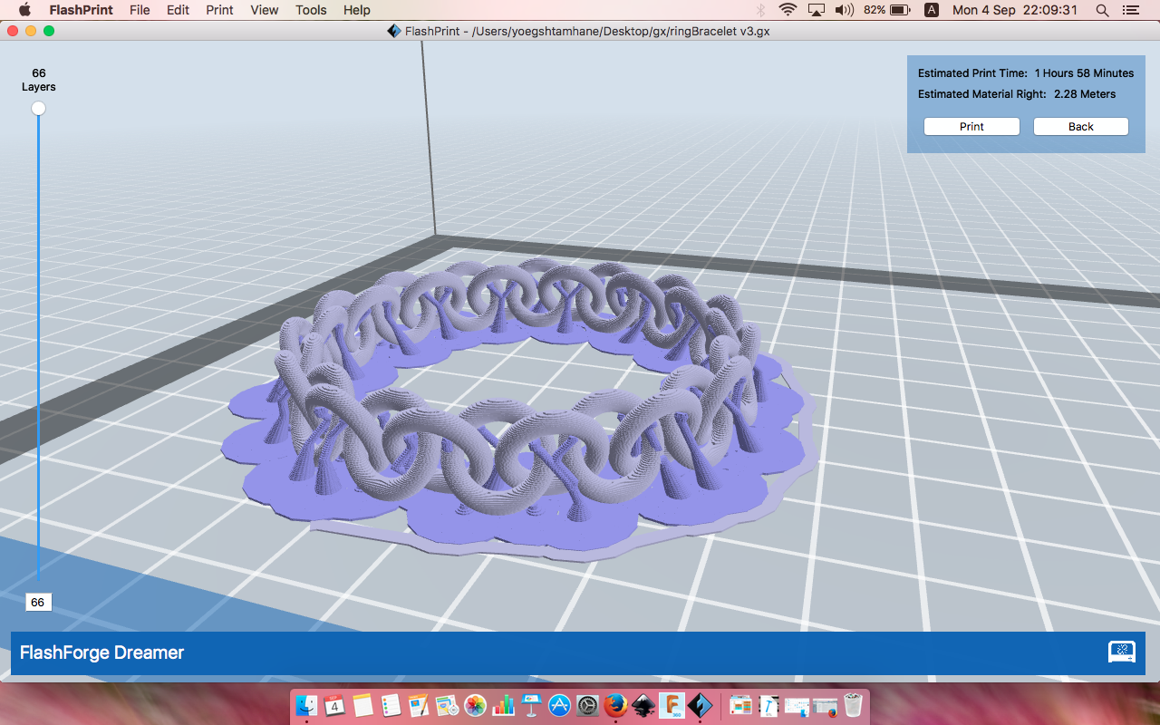Screen dimensions: 1160x725
Task: Click the Print button in estimate panel
Action: (x=971, y=127)
